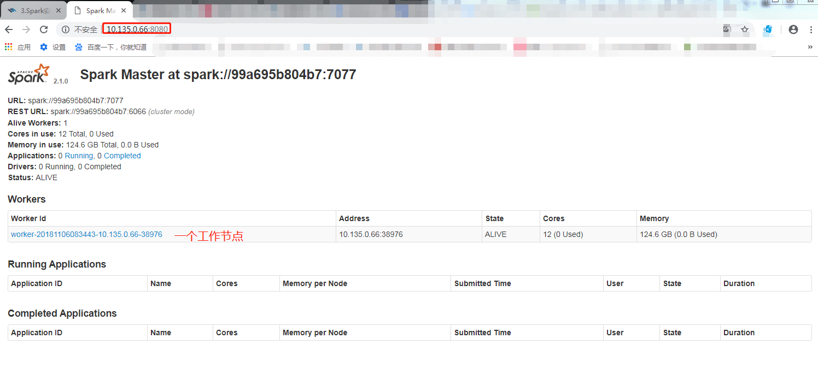Screen dimensions: 818x368
Task: Click the Spark Master at spark://99a695b804b7:7077 title
Action: [218, 75]
